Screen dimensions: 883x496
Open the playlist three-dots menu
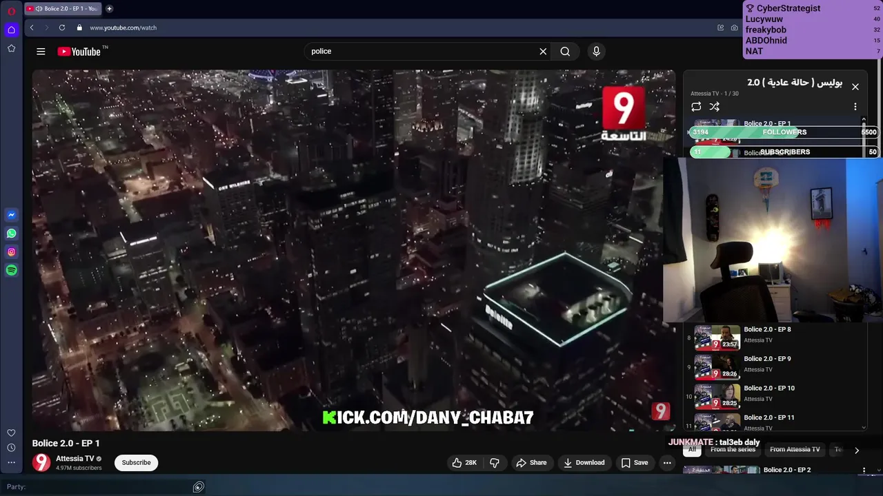click(x=855, y=107)
